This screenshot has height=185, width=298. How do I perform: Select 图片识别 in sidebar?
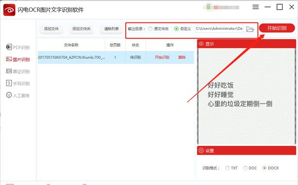pyautogui.click(x=18, y=59)
